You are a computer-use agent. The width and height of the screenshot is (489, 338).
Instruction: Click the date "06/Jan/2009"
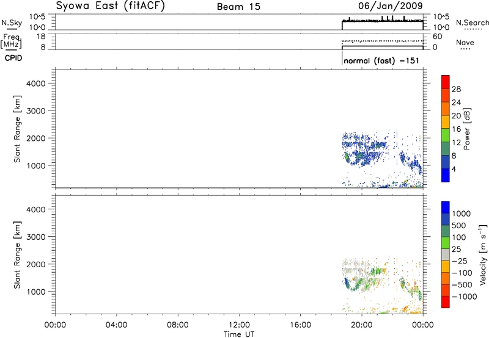[x=391, y=5]
